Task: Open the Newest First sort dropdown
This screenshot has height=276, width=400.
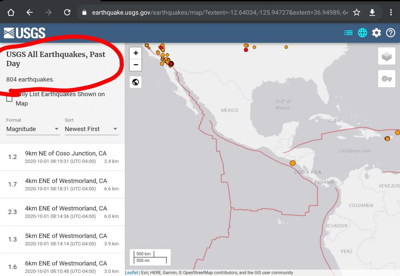Action: point(91,129)
